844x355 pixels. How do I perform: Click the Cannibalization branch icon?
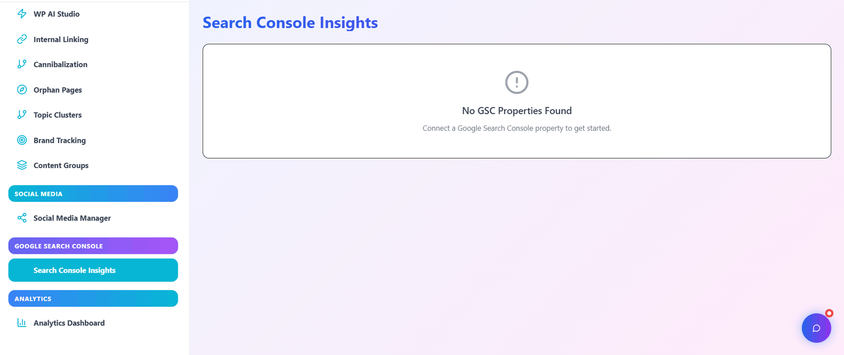pyautogui.click(x=22, y=64)
